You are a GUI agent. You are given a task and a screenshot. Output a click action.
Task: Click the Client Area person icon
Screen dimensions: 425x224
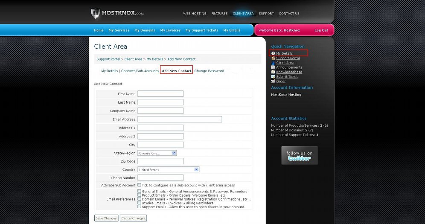coord(273,63)
